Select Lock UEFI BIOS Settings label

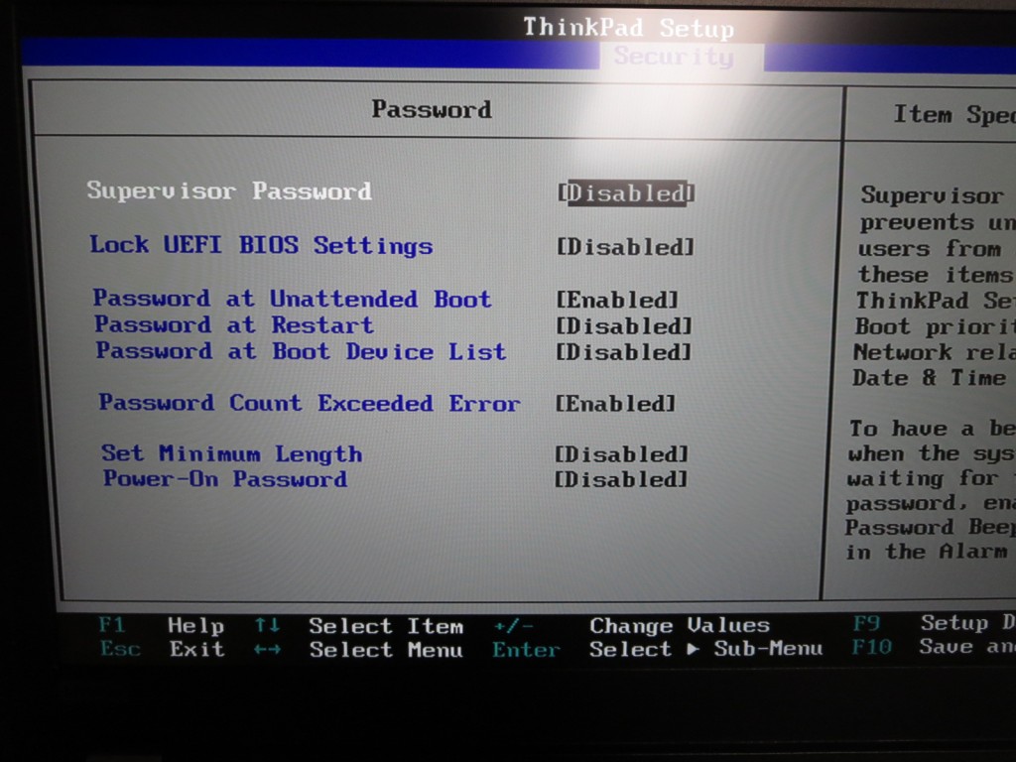coord(261,245)
